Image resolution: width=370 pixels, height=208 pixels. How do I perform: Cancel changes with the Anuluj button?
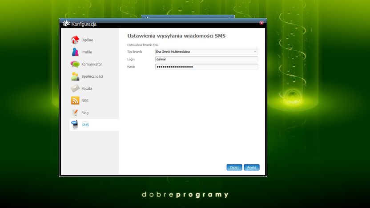(252, 167)
